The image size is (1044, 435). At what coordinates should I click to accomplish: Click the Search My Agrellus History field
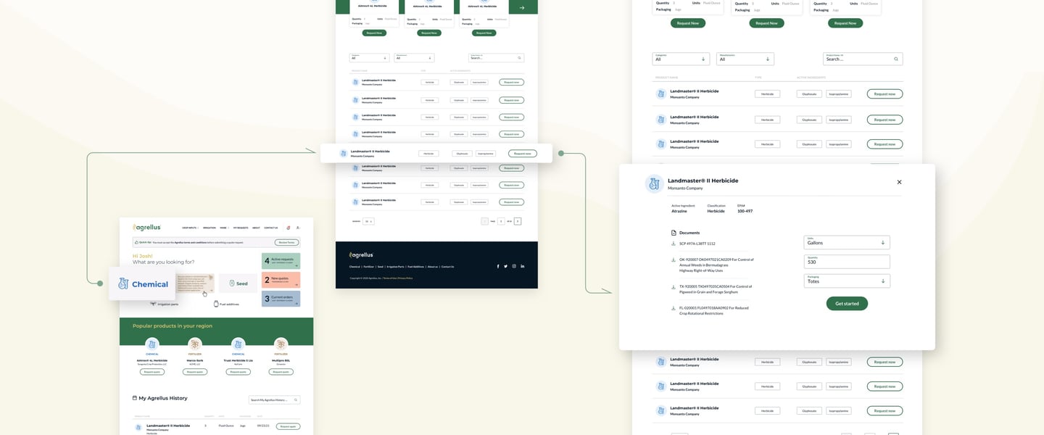(x=274, y=399)
